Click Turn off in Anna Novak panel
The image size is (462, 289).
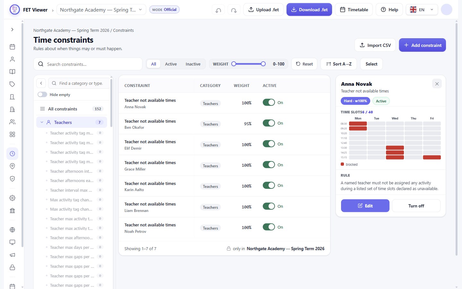416,206
